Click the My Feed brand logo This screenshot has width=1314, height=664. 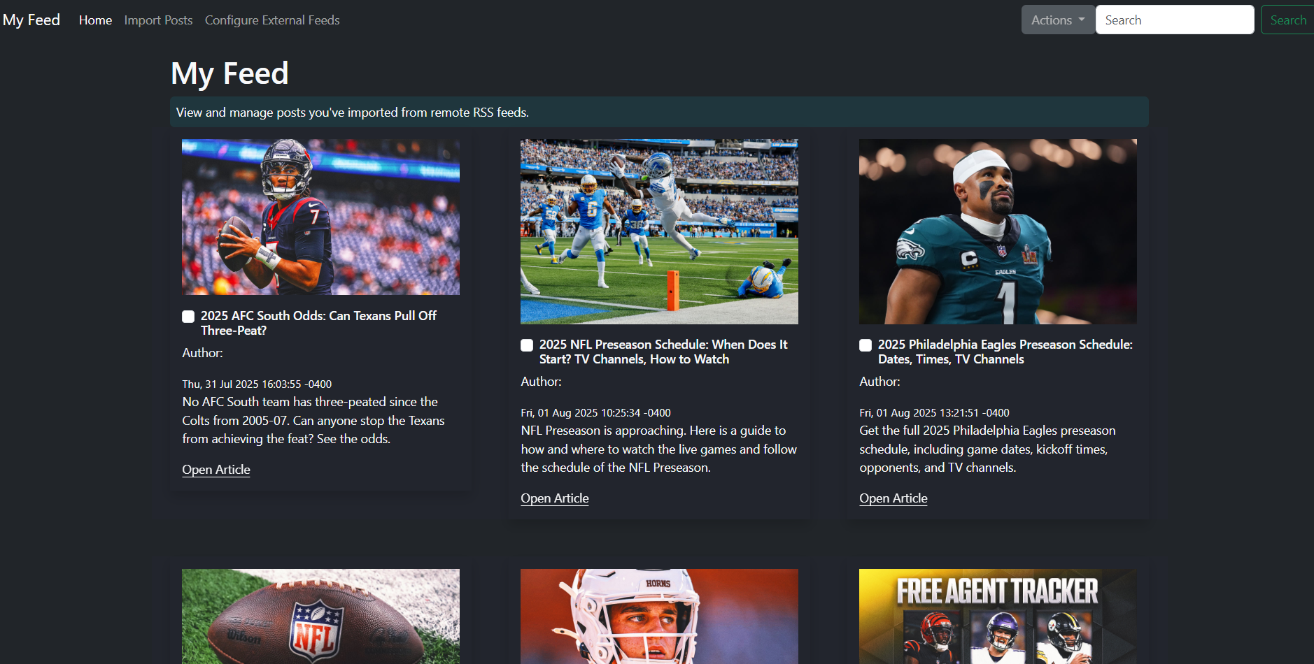pos(31,20)
